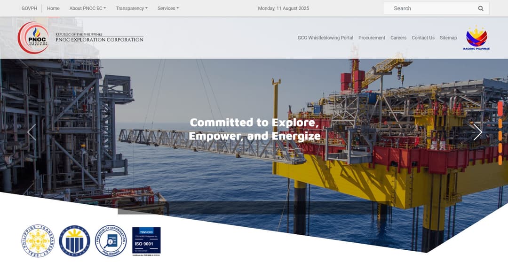The image size is (508, 262).
Task: Click the Bagong Pilipinas logo
Action: pos(476,38)
